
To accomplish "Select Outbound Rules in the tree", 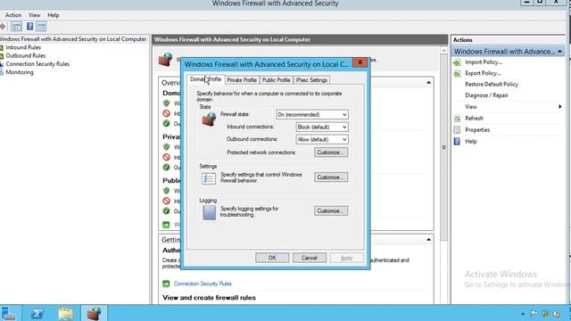I will click(x=26, y=55).
